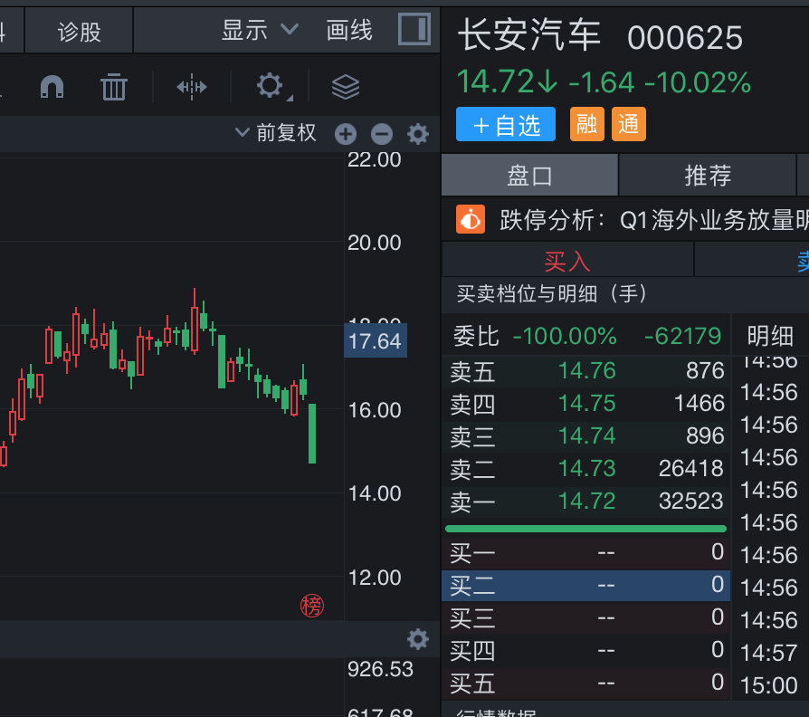809x717 pixels.
Task: Expand the 显示 dropdown
Action: (x=260, y=30)
